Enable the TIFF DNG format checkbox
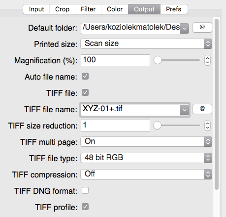Screen dimensions: 226x217 point(85,190)
